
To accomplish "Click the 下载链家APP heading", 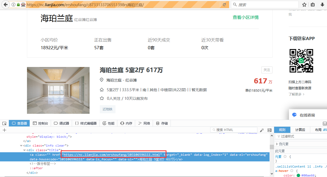I will point(302,38).
